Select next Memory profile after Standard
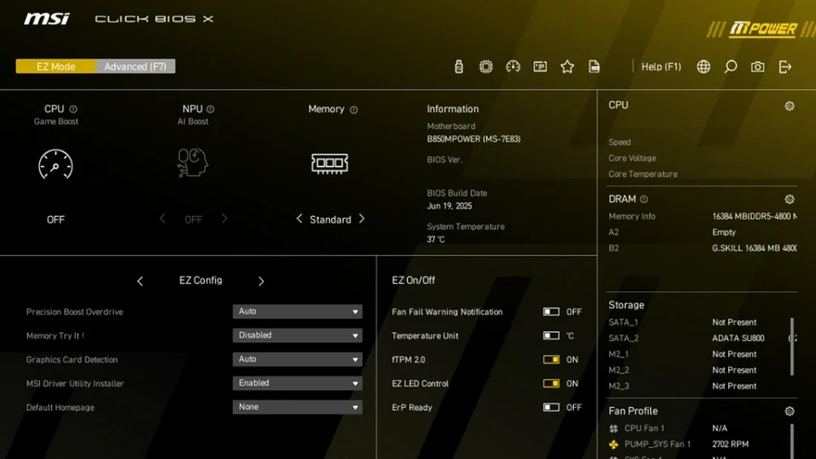The width and height of the screenshot is (816, 459). 362,219
